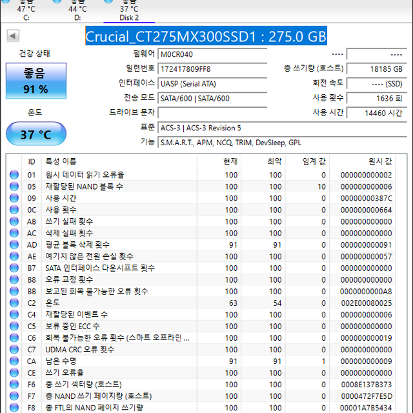Image resolution: width=413 pixels, height=413 pixels.
Task: Click status icon for attribute CE
Action: [x=14, y=372]
